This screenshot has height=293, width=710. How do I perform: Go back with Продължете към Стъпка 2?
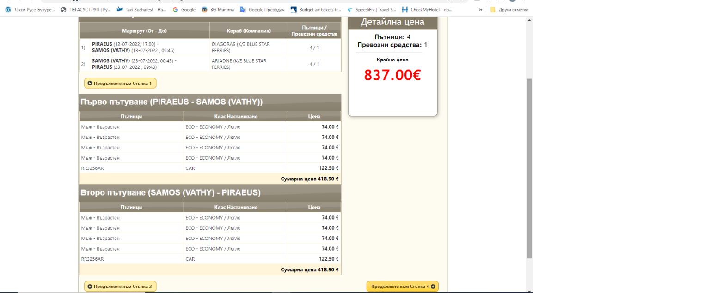point(120,287)
